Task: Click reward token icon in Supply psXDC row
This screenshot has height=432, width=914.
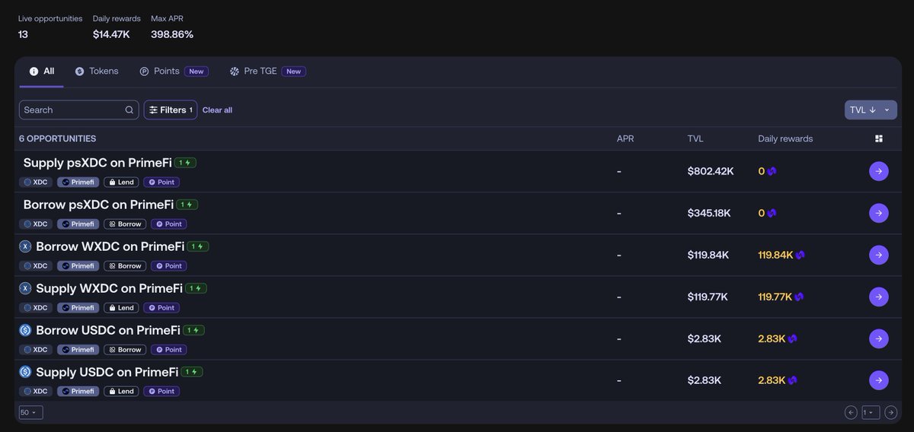Action: (x=772, y=172)
